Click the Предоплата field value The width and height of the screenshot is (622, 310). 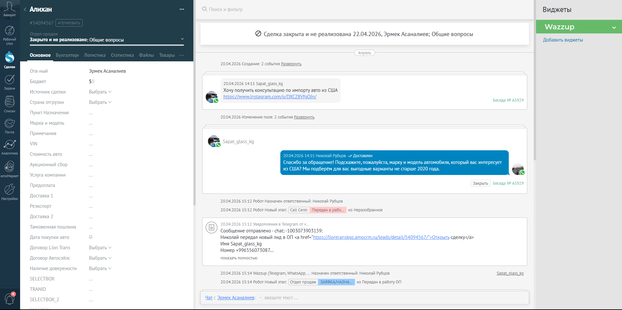pos(91,186)
